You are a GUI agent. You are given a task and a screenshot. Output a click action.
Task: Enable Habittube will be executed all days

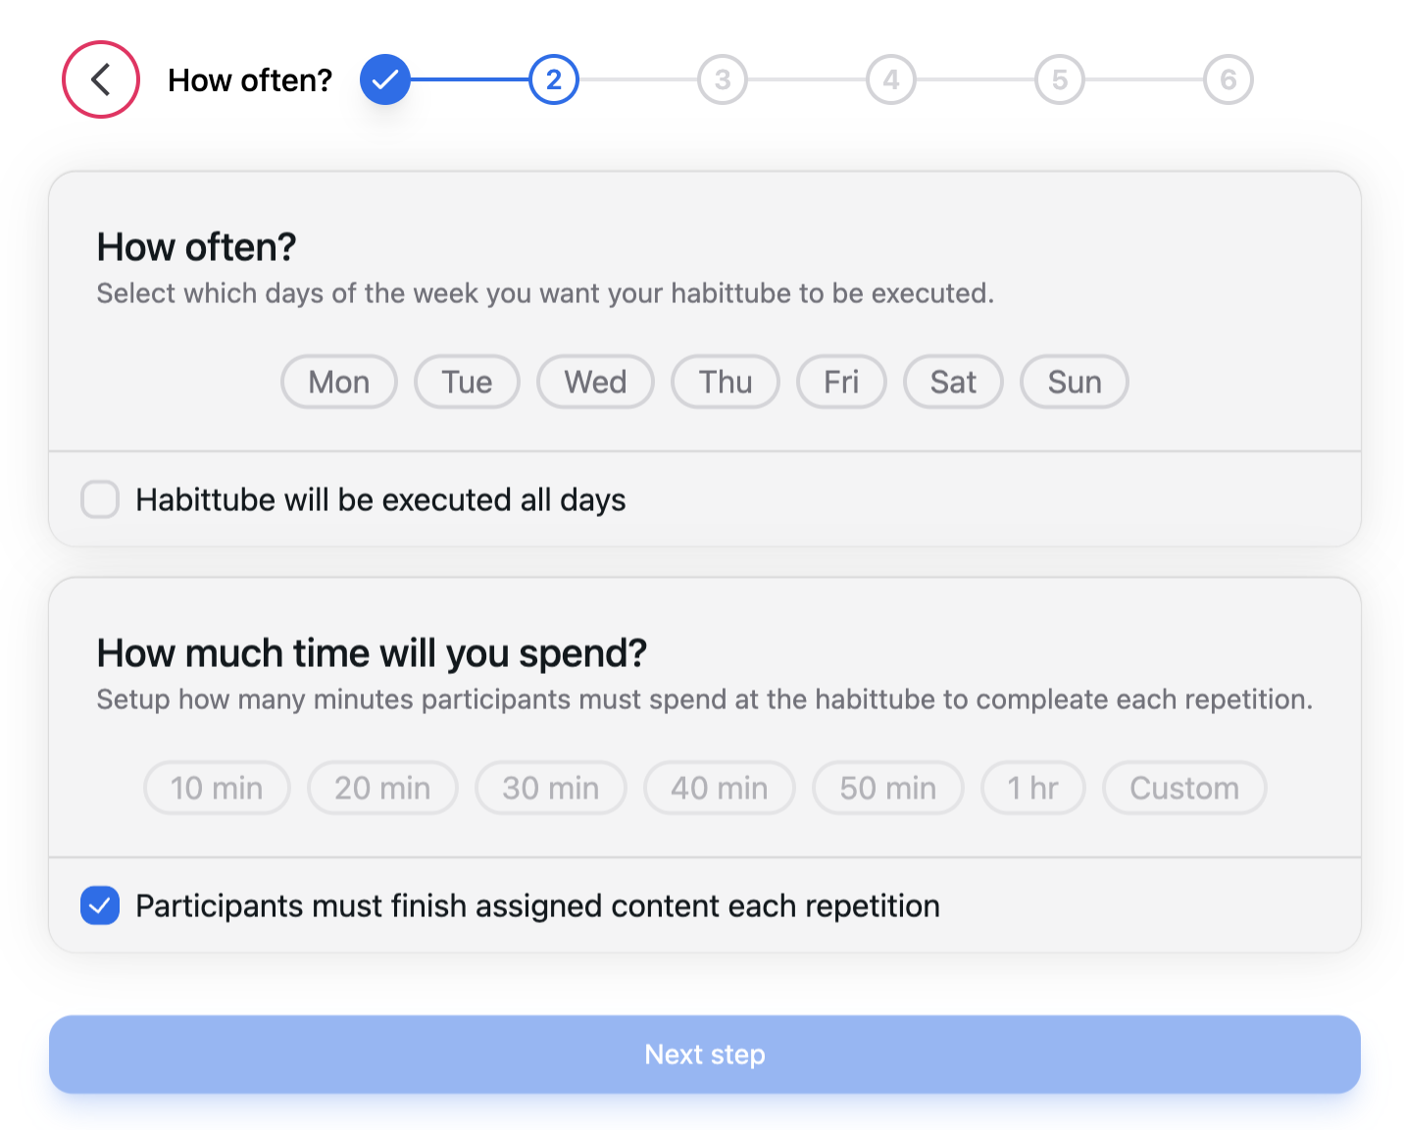pos(100,499)
